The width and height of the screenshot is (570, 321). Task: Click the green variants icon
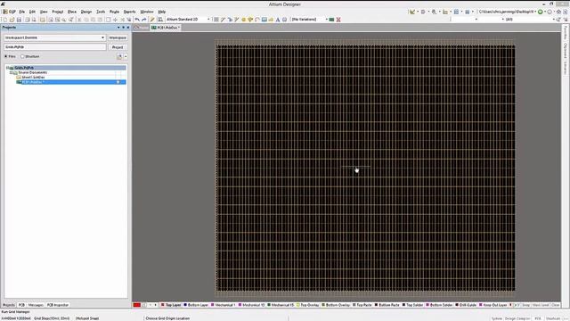click(331, 20)
